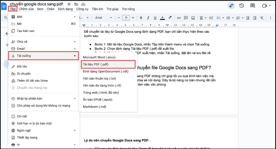
Task: Select Giới hạn vì lý do bảo mật
Action: pos(44,124)
